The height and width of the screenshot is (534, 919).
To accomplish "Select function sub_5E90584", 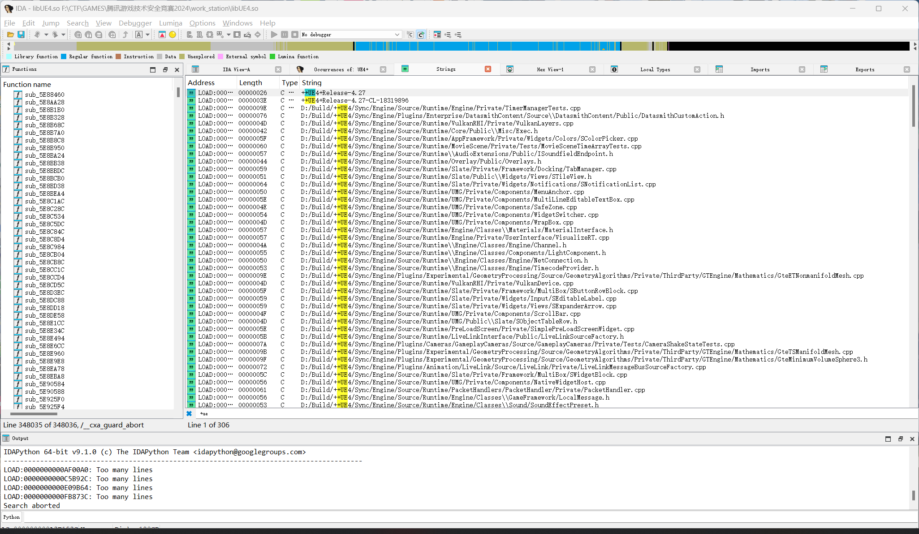I will coord(44,384).
